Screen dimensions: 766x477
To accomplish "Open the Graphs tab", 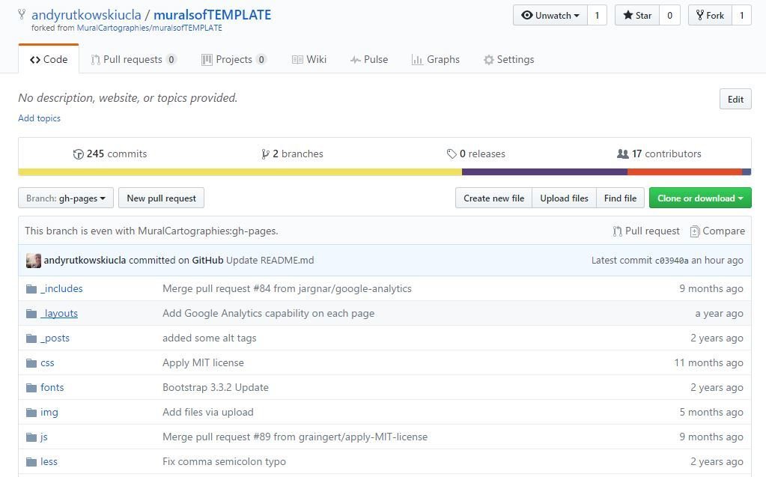I will (436, 60).
